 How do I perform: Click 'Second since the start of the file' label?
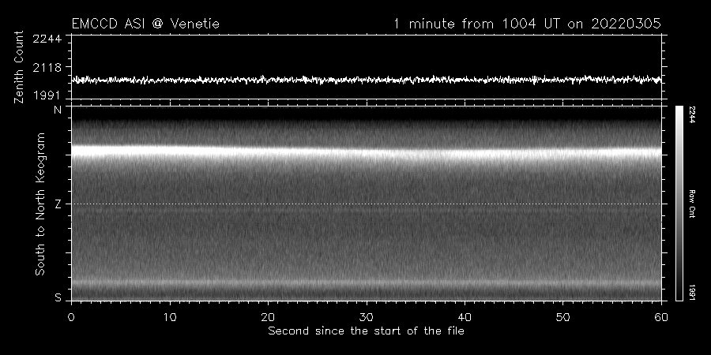[x=366, y=331]
